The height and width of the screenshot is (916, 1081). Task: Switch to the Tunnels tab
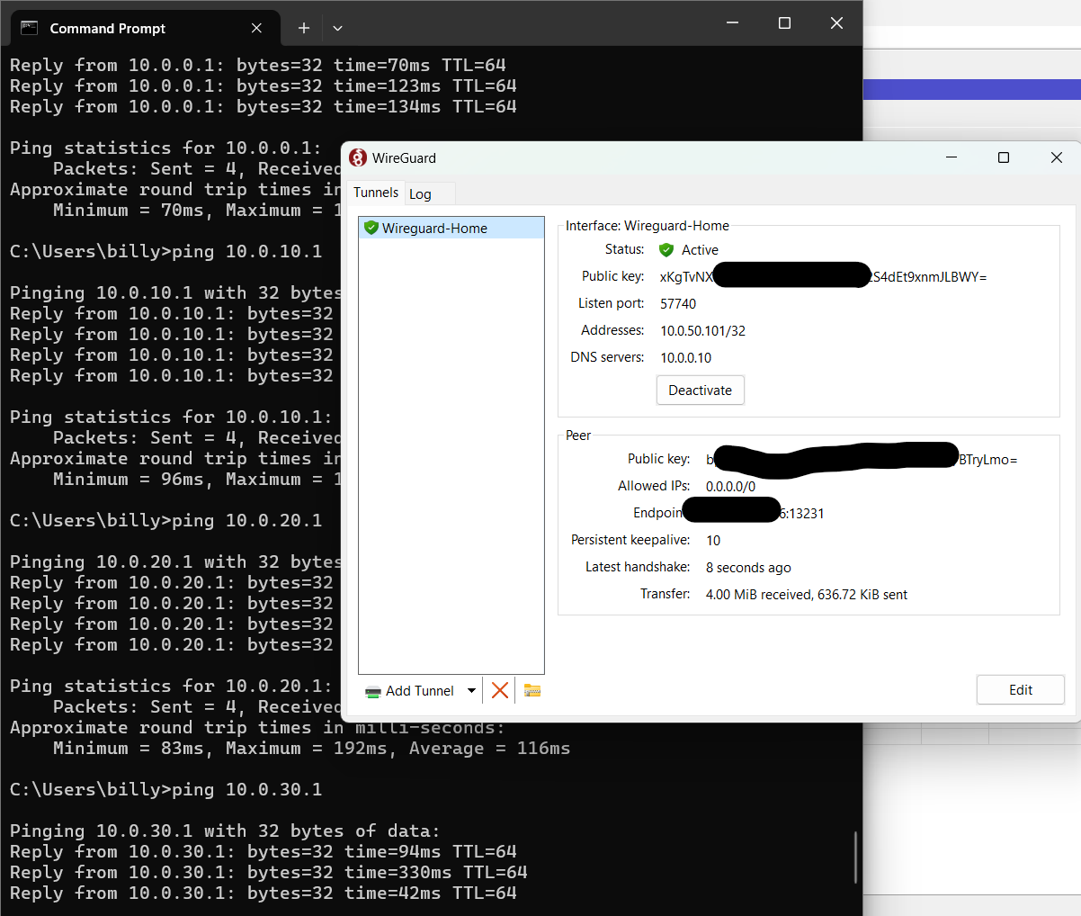375,192
